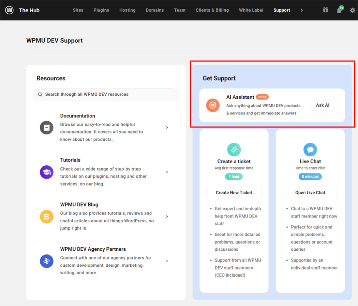Viewport: 358px width, 306px height.
Task: Expand the navigation overflow chevron after Support
Action: point(301,10)
